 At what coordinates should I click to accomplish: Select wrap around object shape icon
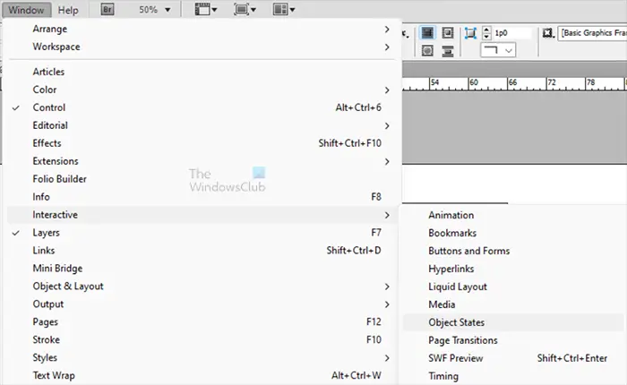pos(427,51)
